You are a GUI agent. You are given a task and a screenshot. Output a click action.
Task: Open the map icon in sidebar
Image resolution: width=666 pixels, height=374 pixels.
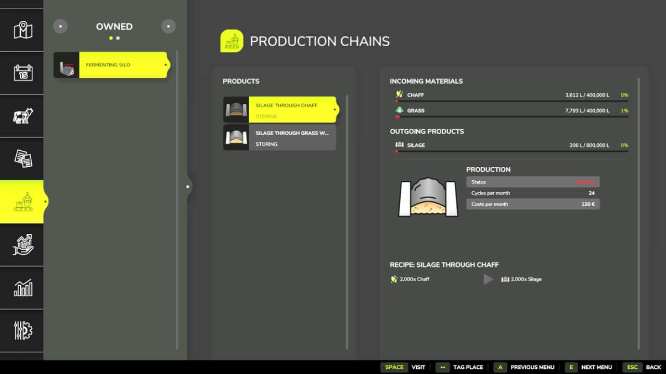[22, 30]
